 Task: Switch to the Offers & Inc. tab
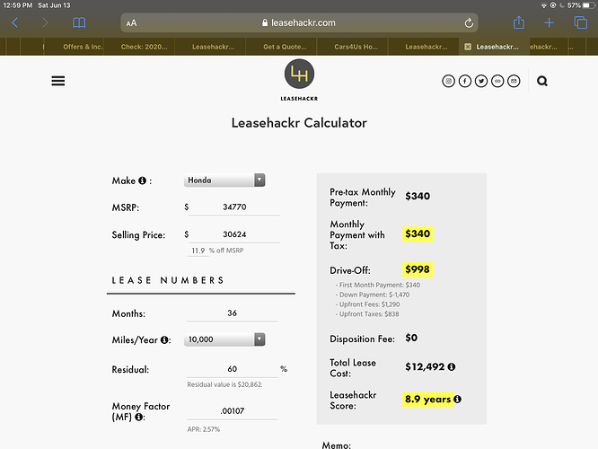pos(83,47)
